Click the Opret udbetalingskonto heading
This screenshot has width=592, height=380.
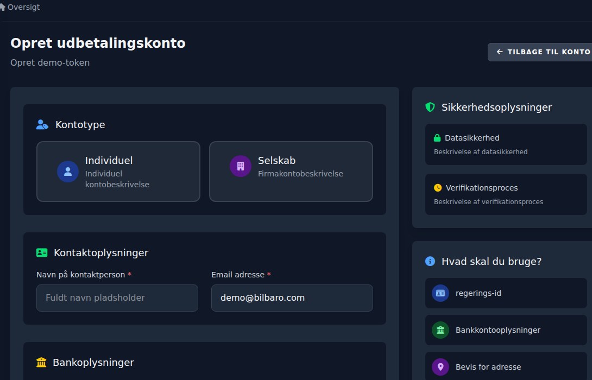98,43
